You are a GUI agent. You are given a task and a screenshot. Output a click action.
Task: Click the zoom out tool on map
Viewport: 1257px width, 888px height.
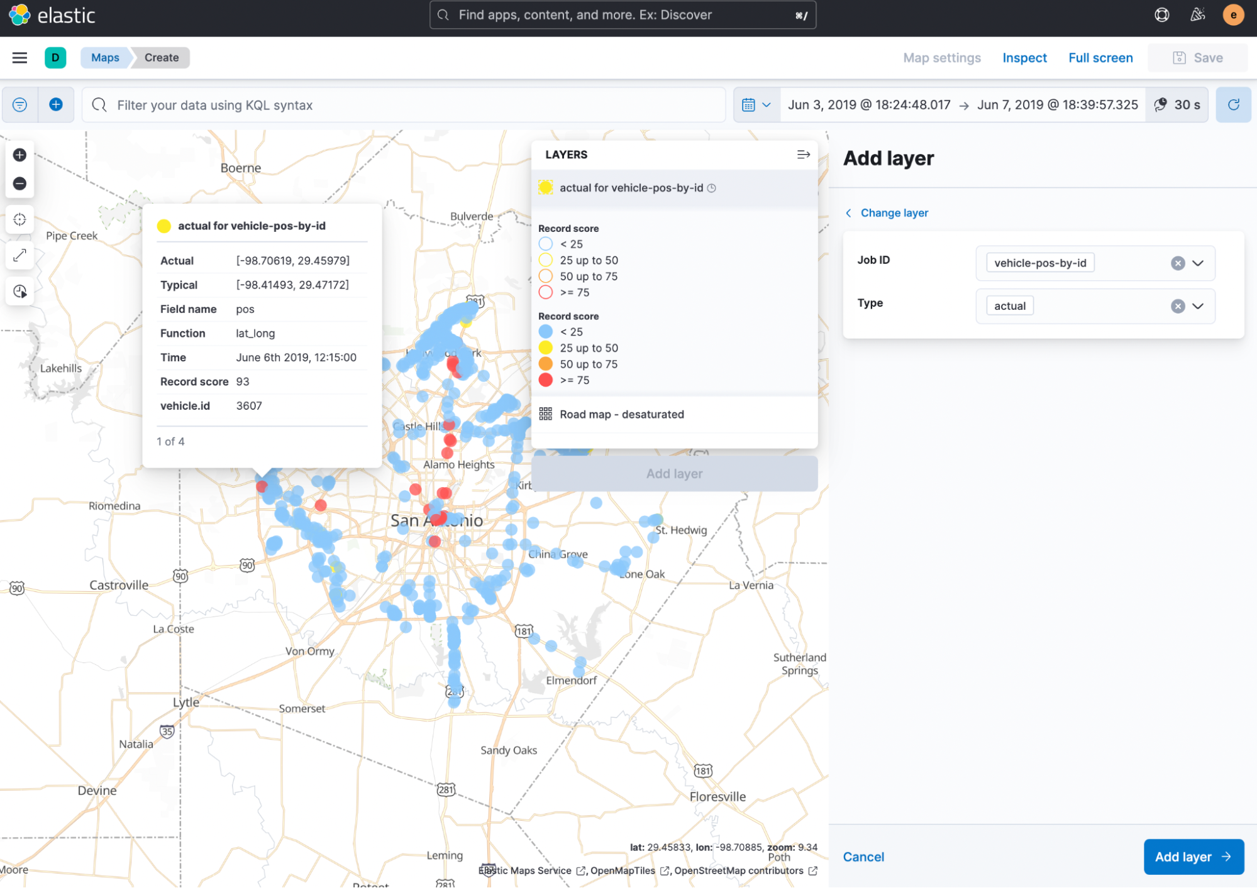19,184
